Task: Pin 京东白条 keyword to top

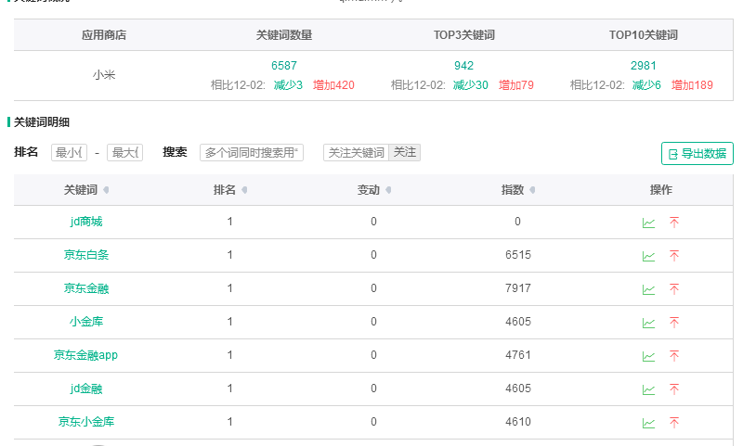Action: [674, 256]
